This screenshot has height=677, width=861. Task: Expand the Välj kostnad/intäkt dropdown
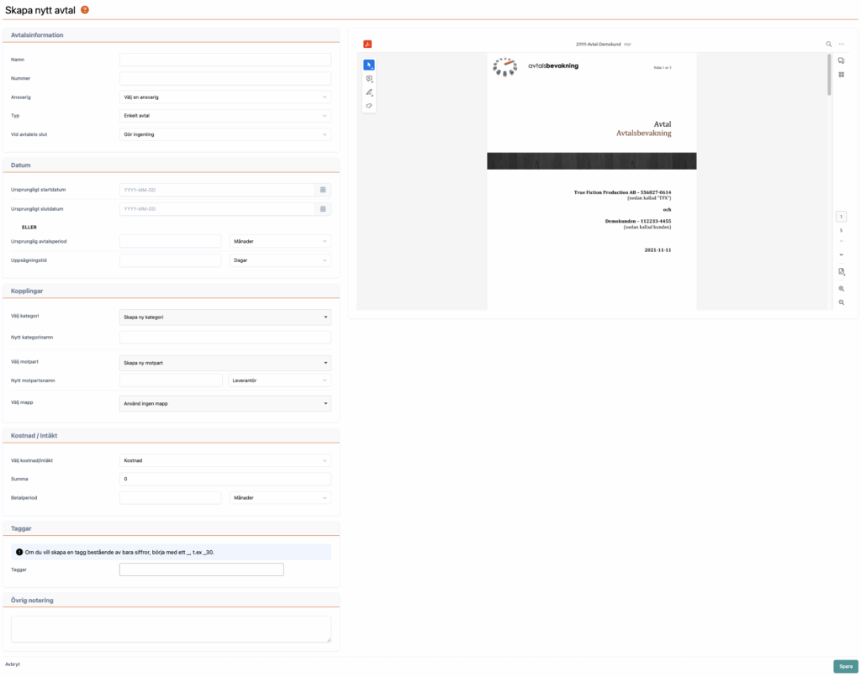point(225,460)
